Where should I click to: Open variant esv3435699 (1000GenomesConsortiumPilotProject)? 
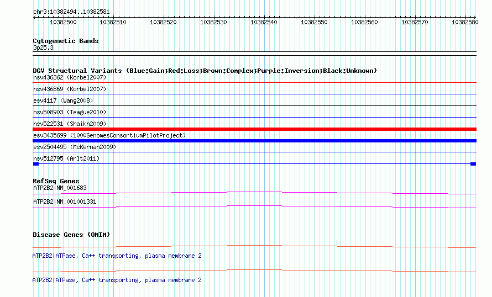[x=109, y=135]
